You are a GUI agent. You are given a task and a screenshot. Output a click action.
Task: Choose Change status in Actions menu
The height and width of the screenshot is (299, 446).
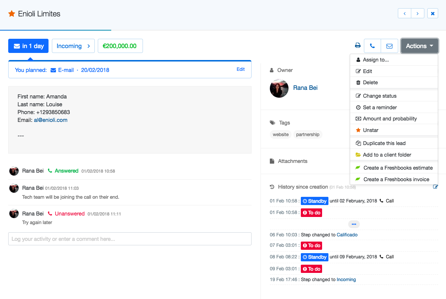click(x=379, y=96)
